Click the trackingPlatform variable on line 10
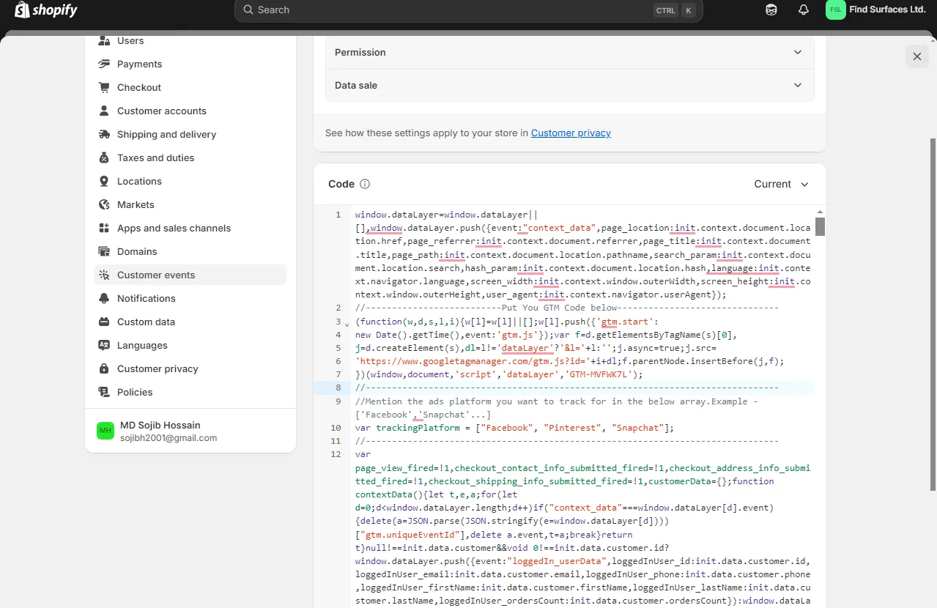This screenshot has width=937, height=608. point(418,428)
